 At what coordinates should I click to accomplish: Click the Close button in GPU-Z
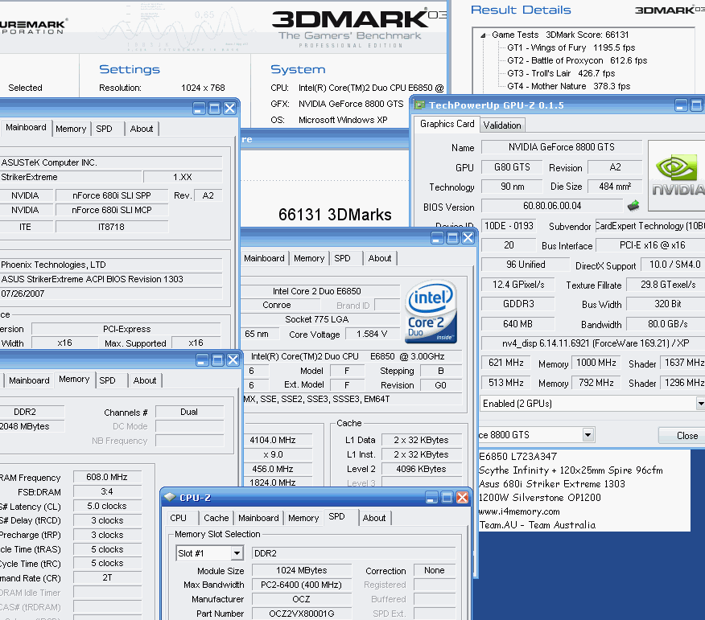(x=682, y=435)
